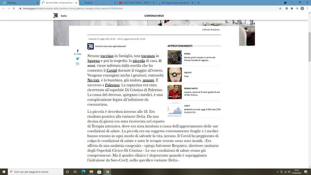Image resolution: width=311 pixels, height=175 pixels.
Task: Open notification center icon
Action: [306, 172]
